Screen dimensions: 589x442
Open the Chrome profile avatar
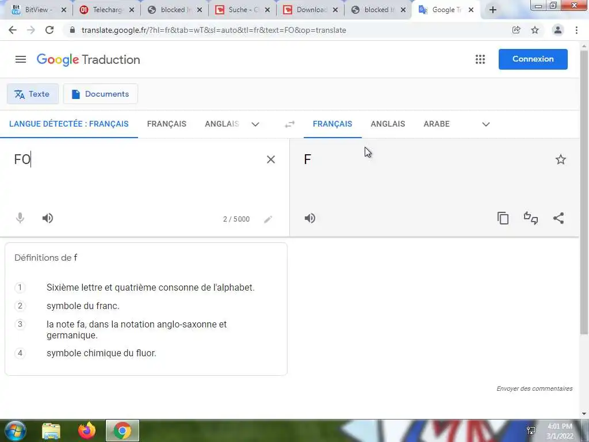coord(558,30)
